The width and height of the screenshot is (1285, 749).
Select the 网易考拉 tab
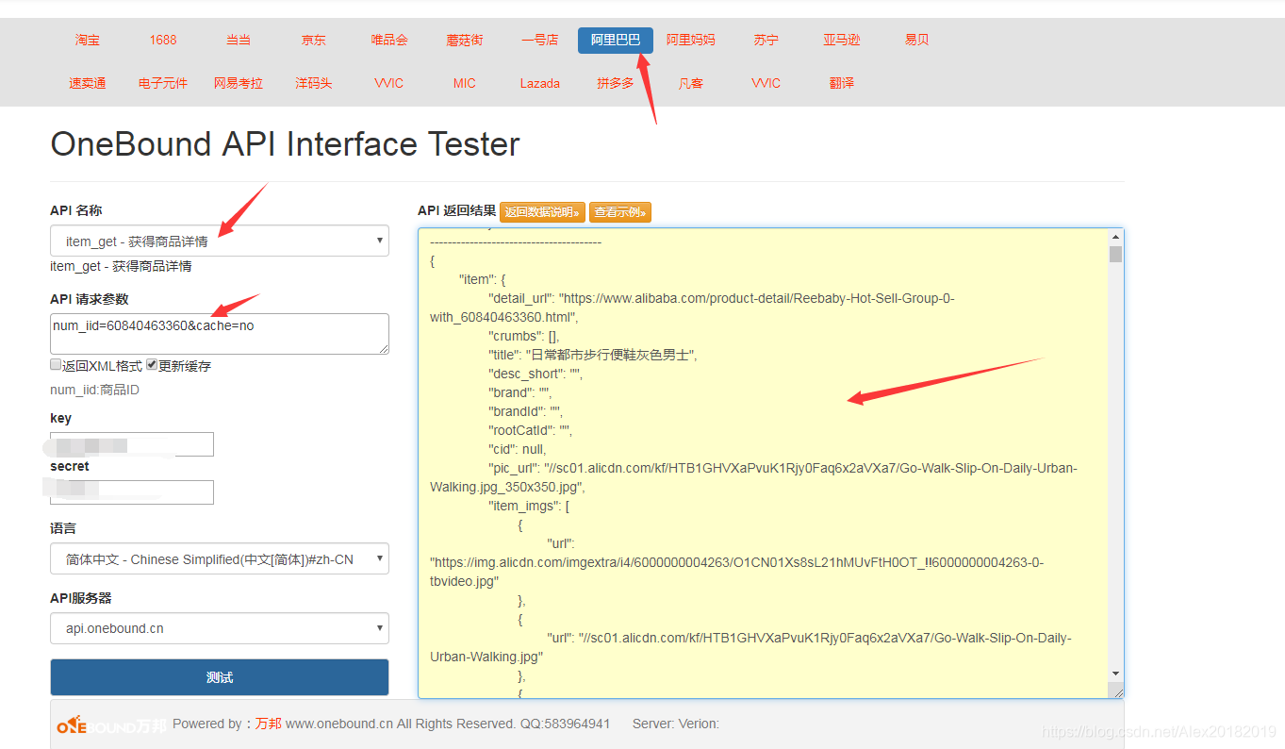click(x=239, y=83)
